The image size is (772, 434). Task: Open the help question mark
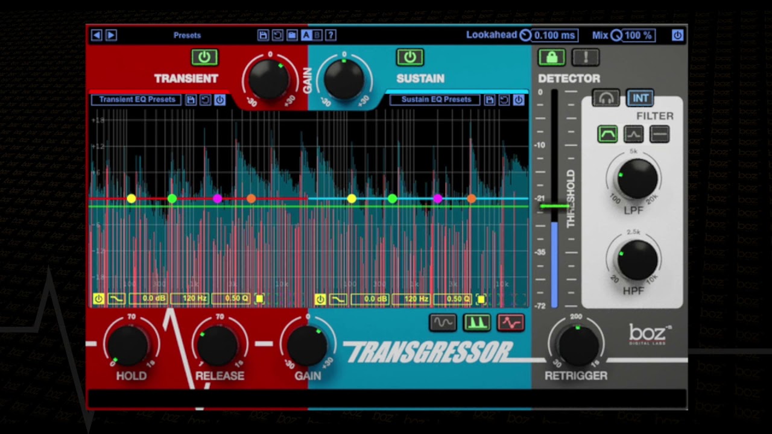tap(331, 35)
